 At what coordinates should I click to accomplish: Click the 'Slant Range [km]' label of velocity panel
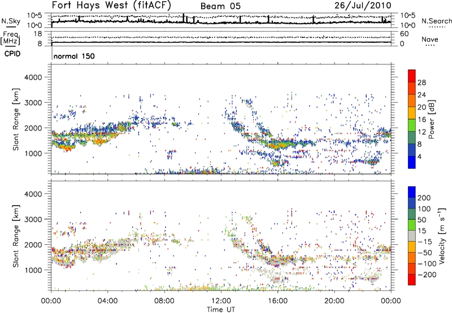tap(16, 236)
